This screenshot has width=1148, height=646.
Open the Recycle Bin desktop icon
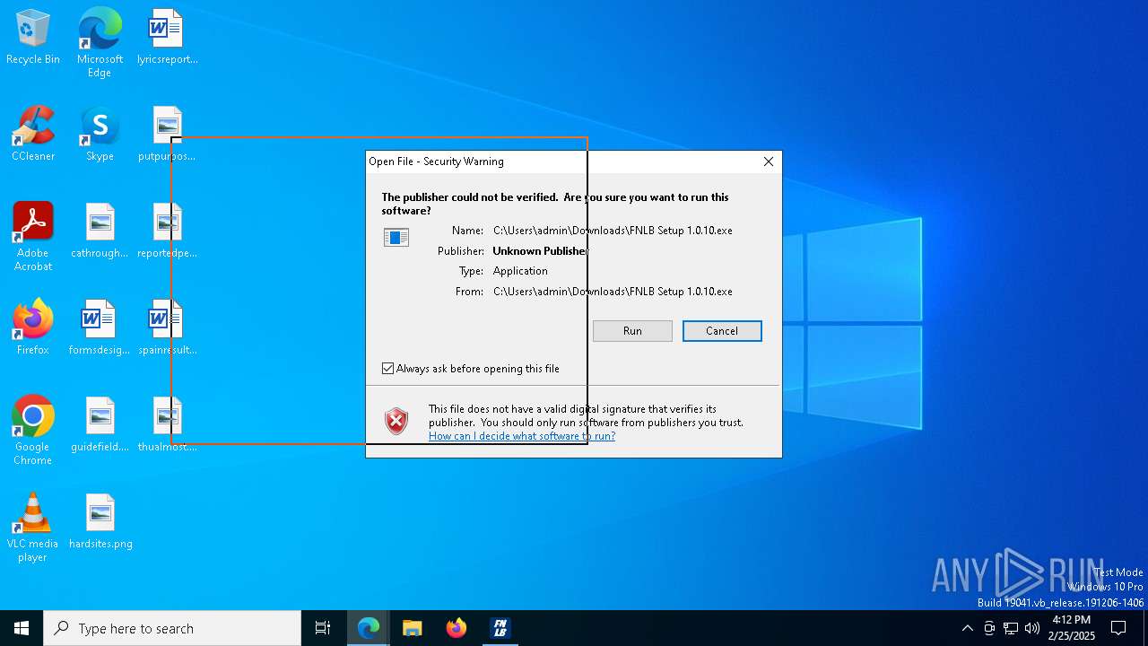coord(33,37)
